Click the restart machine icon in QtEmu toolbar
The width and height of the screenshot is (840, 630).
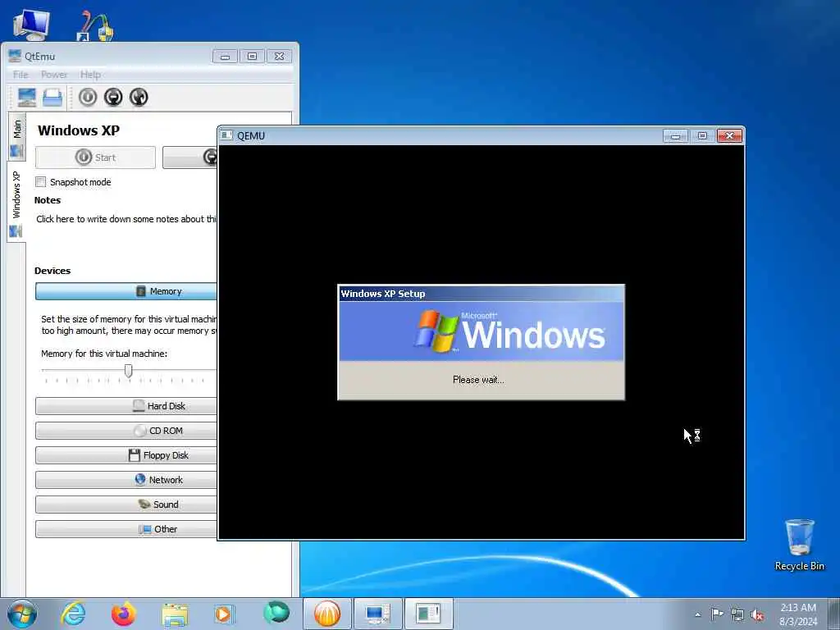coord(139,97)
